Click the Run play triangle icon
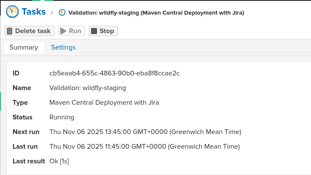This screenshot has width=311, height=175. click(63, 31)
